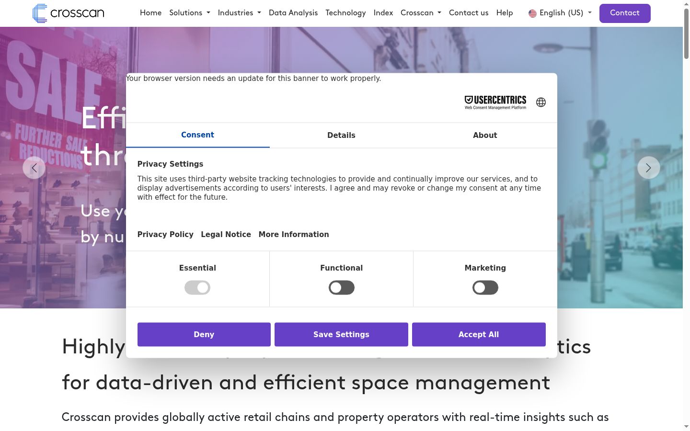The width and height of the screenshot is (690, 431).
Task: Open Contact us nav link
Action: pos(469,13)
